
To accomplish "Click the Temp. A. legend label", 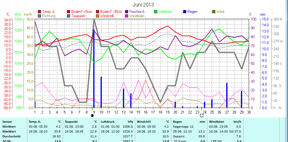I will (48, 12).
